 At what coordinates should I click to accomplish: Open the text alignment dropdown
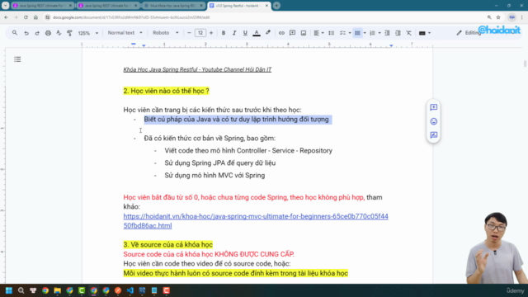tap(318, 33)
